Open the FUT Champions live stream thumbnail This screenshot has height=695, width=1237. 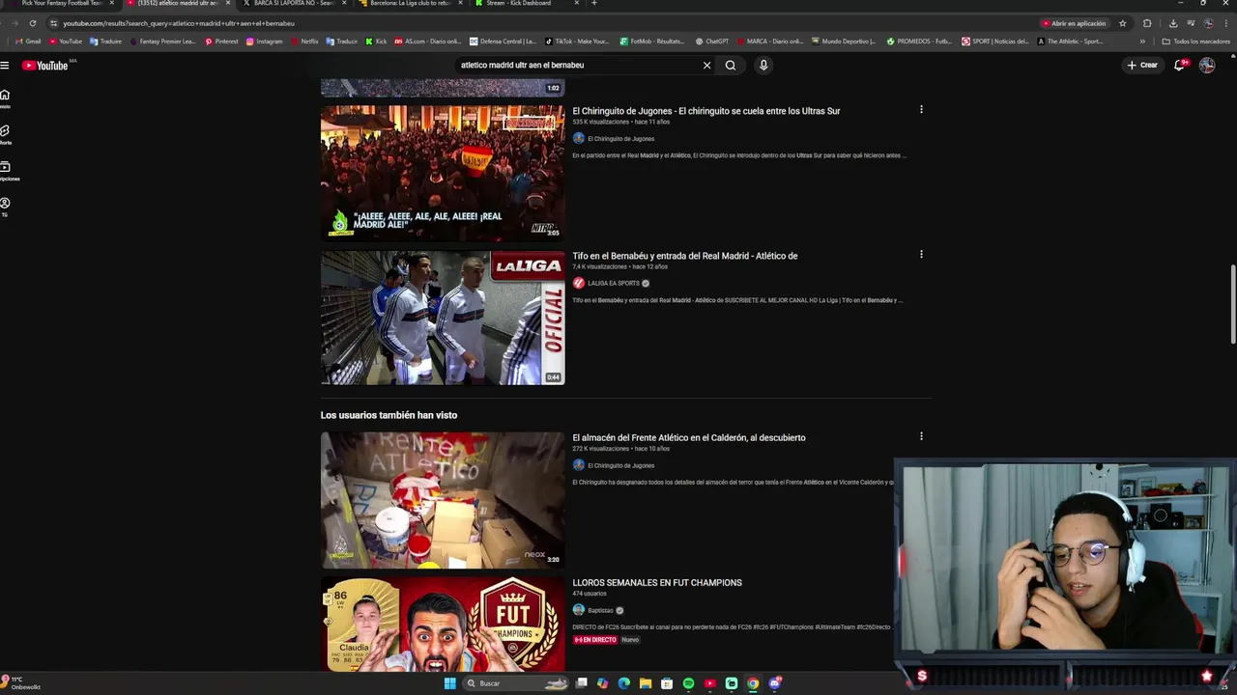(443, 625)
